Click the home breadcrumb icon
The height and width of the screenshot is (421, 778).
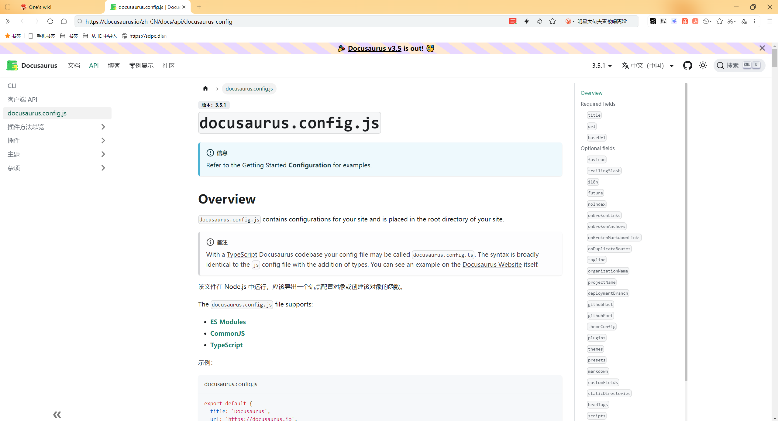pos(205,88)
